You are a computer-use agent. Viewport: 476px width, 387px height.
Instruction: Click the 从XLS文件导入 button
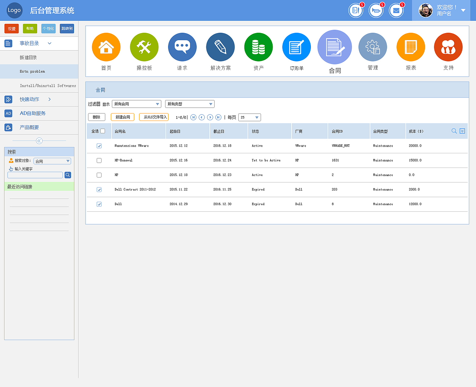point(154,117)
